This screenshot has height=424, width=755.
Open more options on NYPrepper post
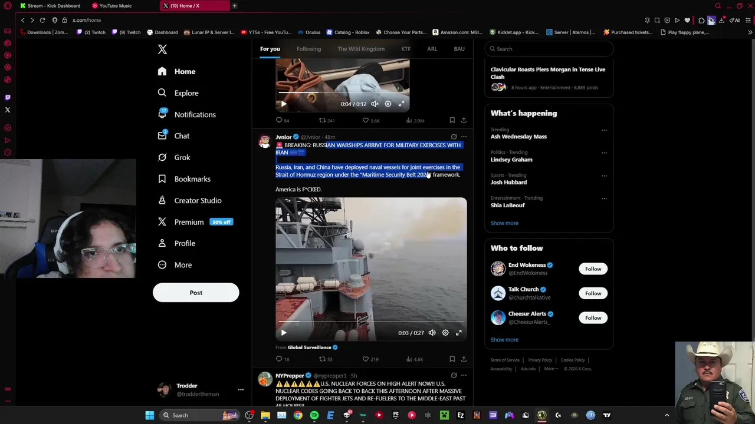464,375
